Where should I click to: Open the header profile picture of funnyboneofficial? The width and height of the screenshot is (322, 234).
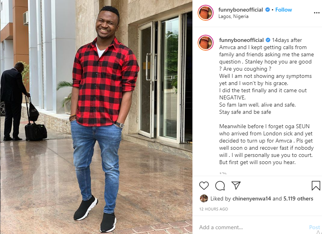(x=206, y=13)
